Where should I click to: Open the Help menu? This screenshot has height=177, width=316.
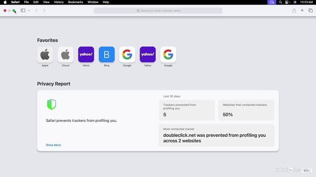click(x=106, y=2)
